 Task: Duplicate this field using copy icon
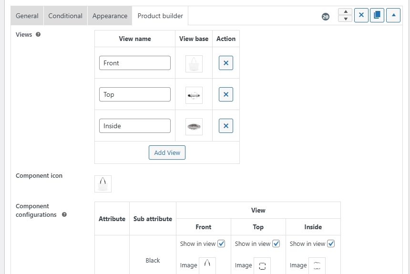pos(377,15)
